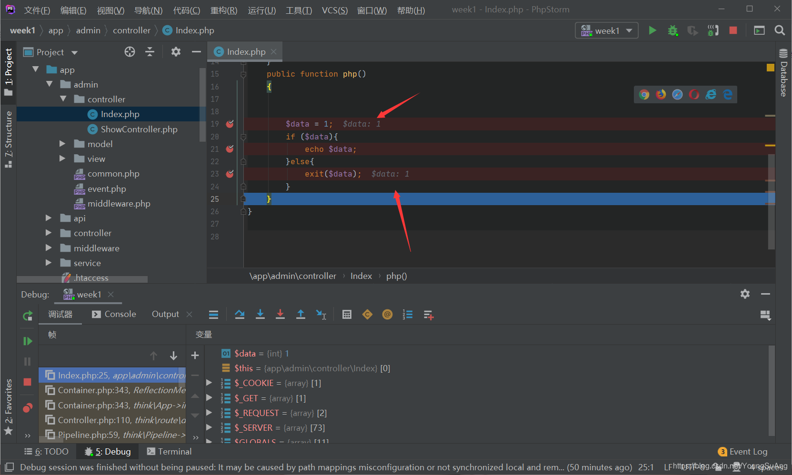Open week1 run configuration dropdown

[607, 30]
